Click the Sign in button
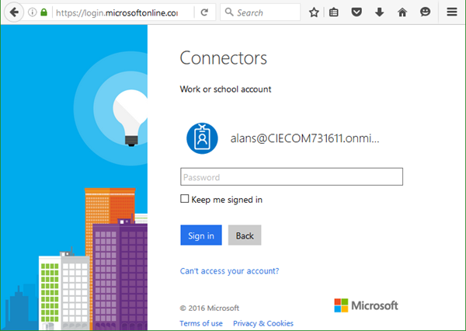466x331 pixels. click(201, 235)
